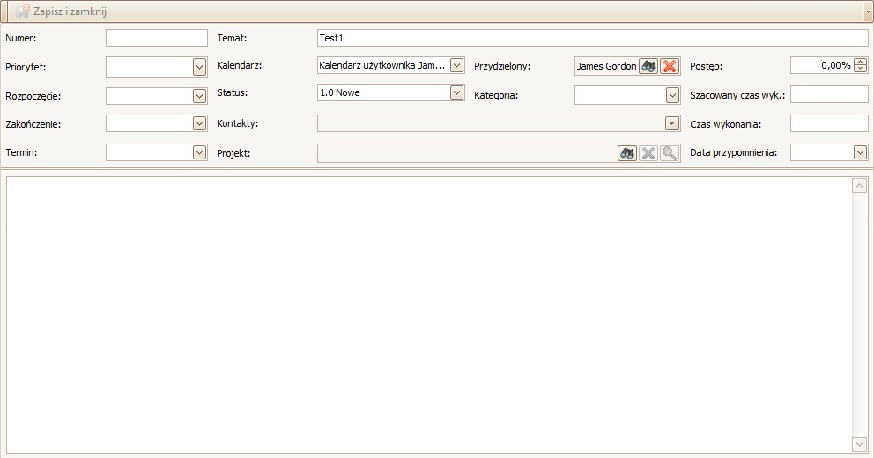The width and height of the screenshot is (874, 458).
Task: Open the Priorytet dropdown
Action: [x=199, y=67]
